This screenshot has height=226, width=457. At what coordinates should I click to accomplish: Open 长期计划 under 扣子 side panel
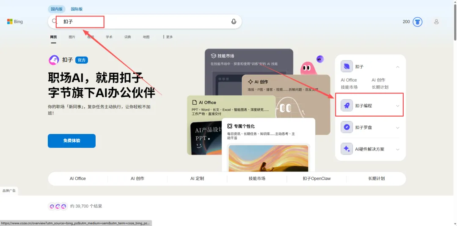click(x=380, y=87)
